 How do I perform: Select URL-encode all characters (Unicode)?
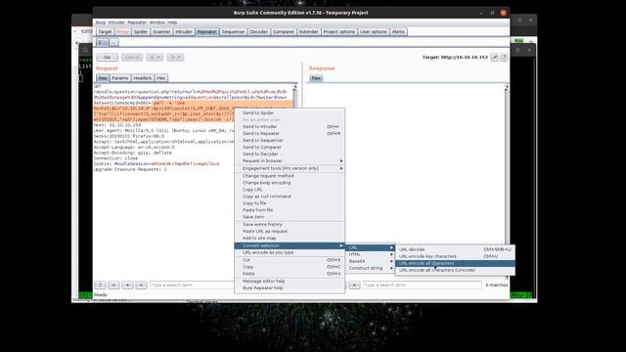(x=455, y=270)
